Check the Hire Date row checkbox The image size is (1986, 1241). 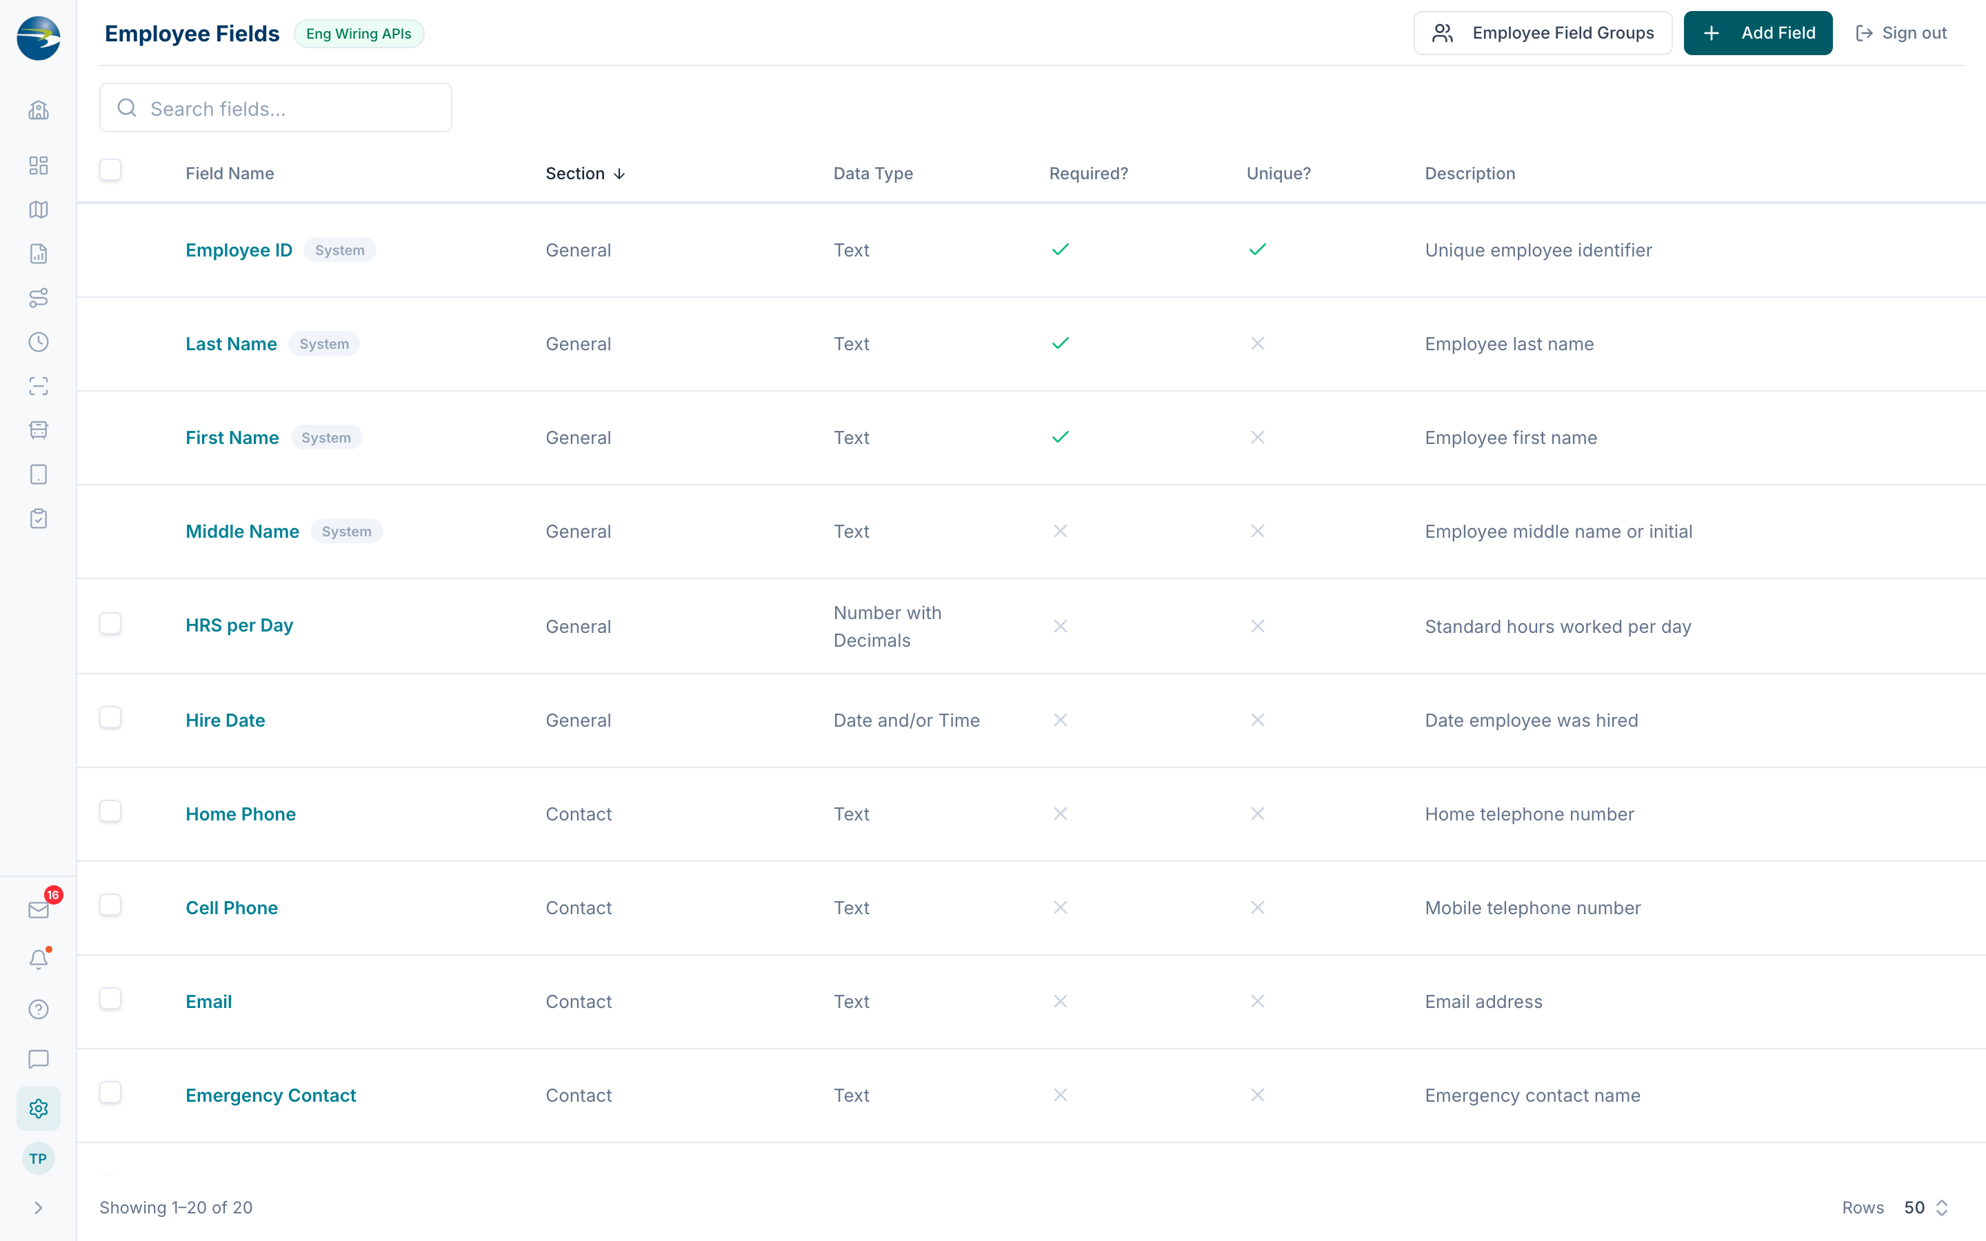(x=110, y=717)
